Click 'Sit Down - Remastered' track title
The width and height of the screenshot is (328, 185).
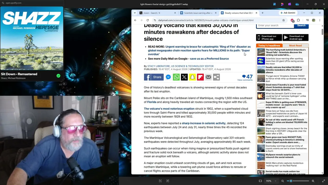click(19, 74)
